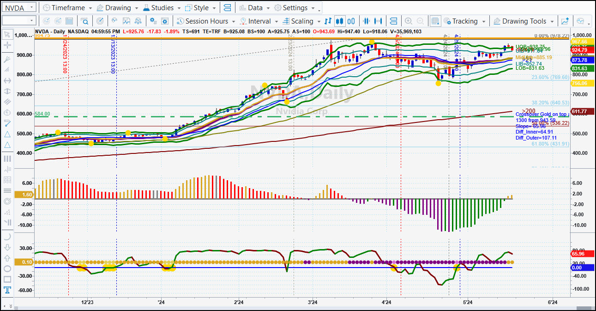Click the target refresh icon in second toolbar
This screenshot has width=596, height=311.
100,21
